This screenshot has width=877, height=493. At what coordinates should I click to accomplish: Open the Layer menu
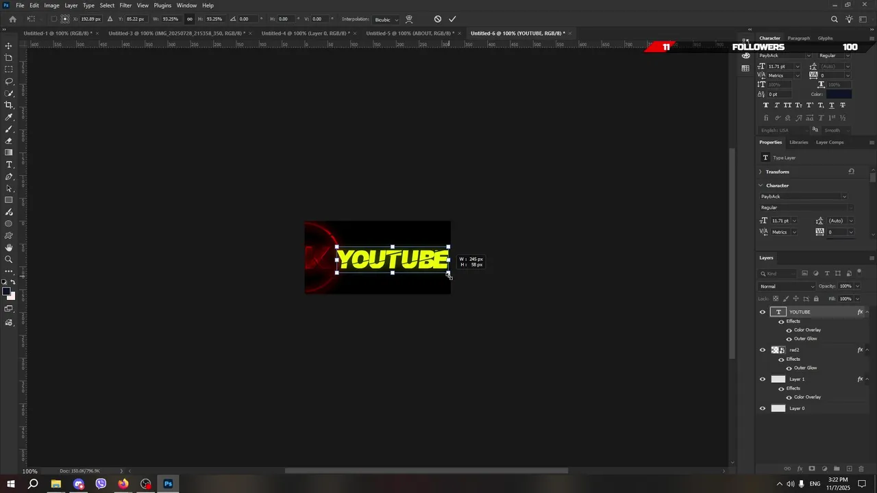71,5
